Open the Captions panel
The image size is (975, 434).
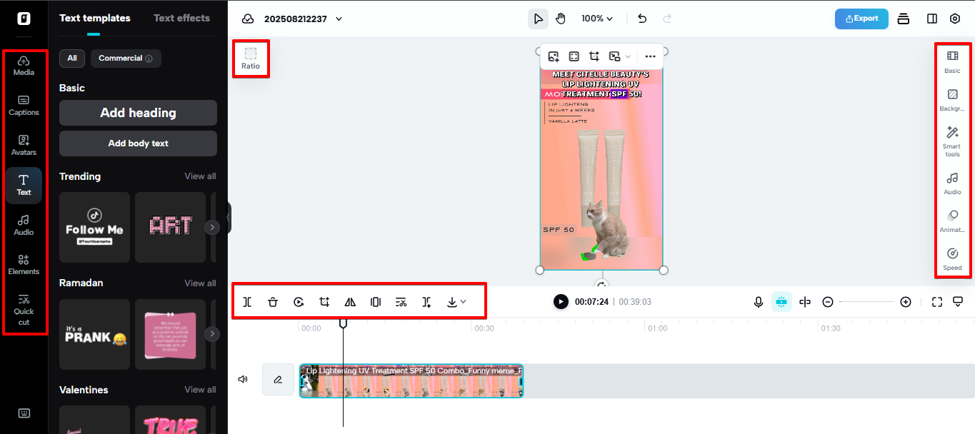pyautogui.click(x=24, y=105)
